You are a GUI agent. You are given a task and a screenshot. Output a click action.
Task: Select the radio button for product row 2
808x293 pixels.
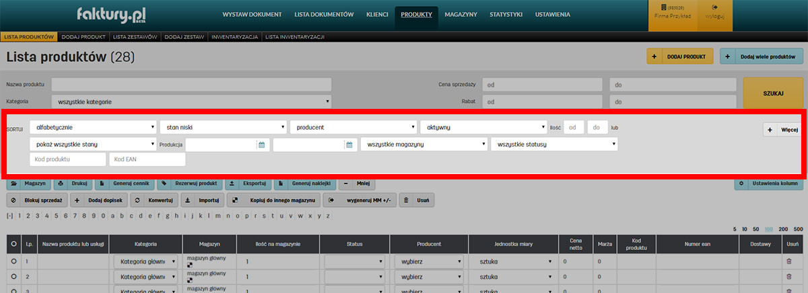click(x=13, y=276)
